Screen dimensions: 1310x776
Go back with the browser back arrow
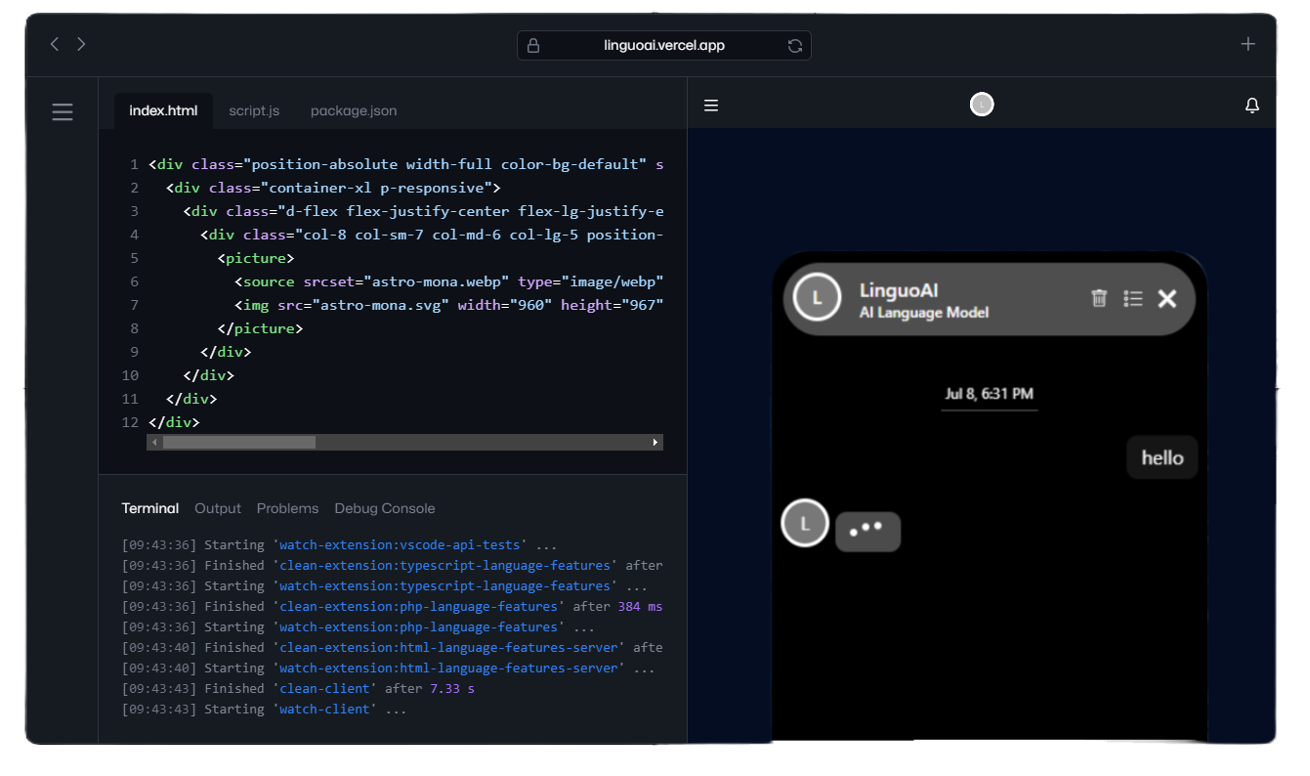(x=55, y=44)
